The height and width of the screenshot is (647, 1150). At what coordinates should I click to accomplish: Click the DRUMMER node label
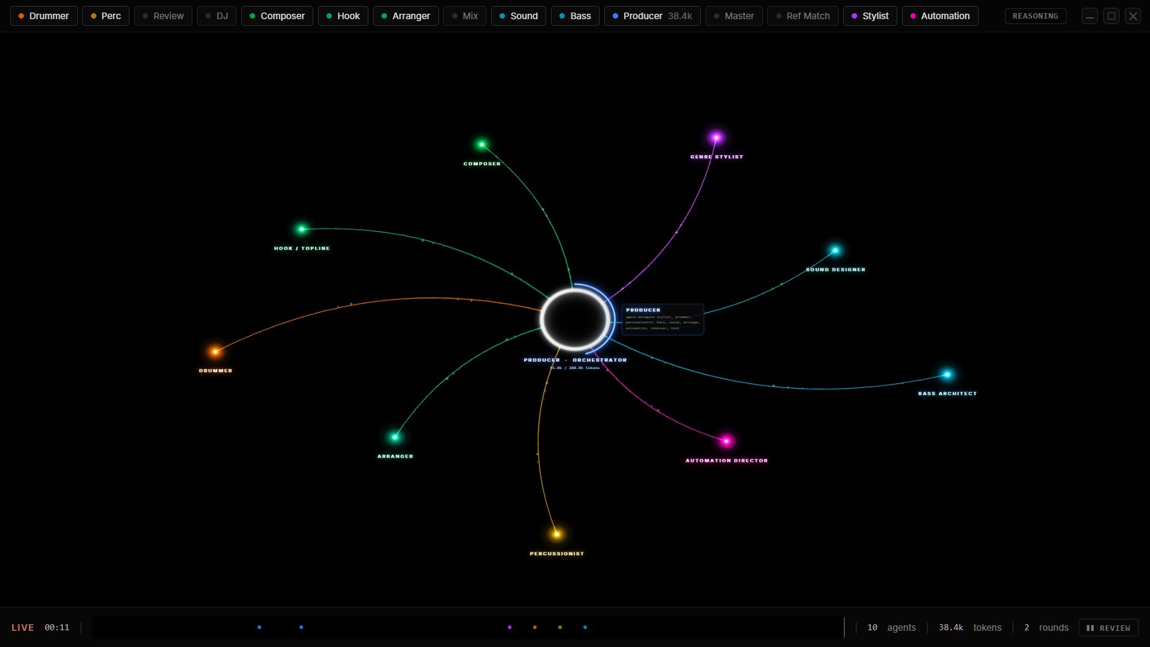(x=216, y=371)
